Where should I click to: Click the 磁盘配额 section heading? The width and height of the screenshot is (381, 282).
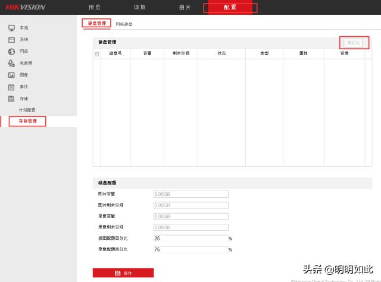(107, 183)
